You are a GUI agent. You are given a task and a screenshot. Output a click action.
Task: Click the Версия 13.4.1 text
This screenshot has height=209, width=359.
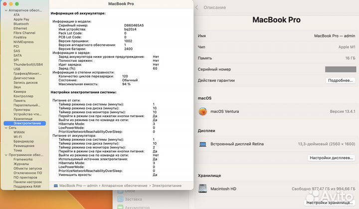point(343,112)
